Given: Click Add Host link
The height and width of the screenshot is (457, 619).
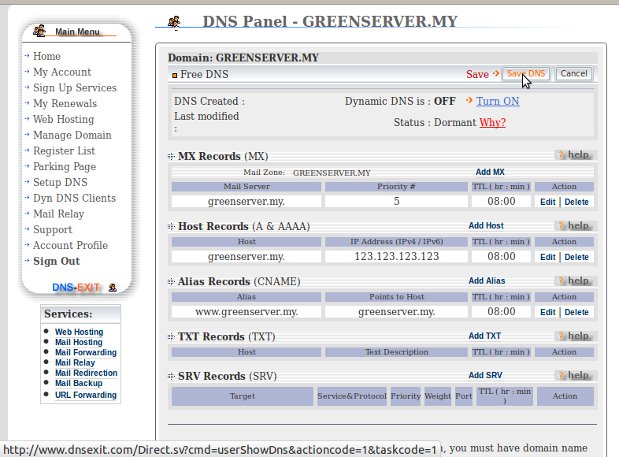Looking at the screenshot, I should click(x=486, y=225).
